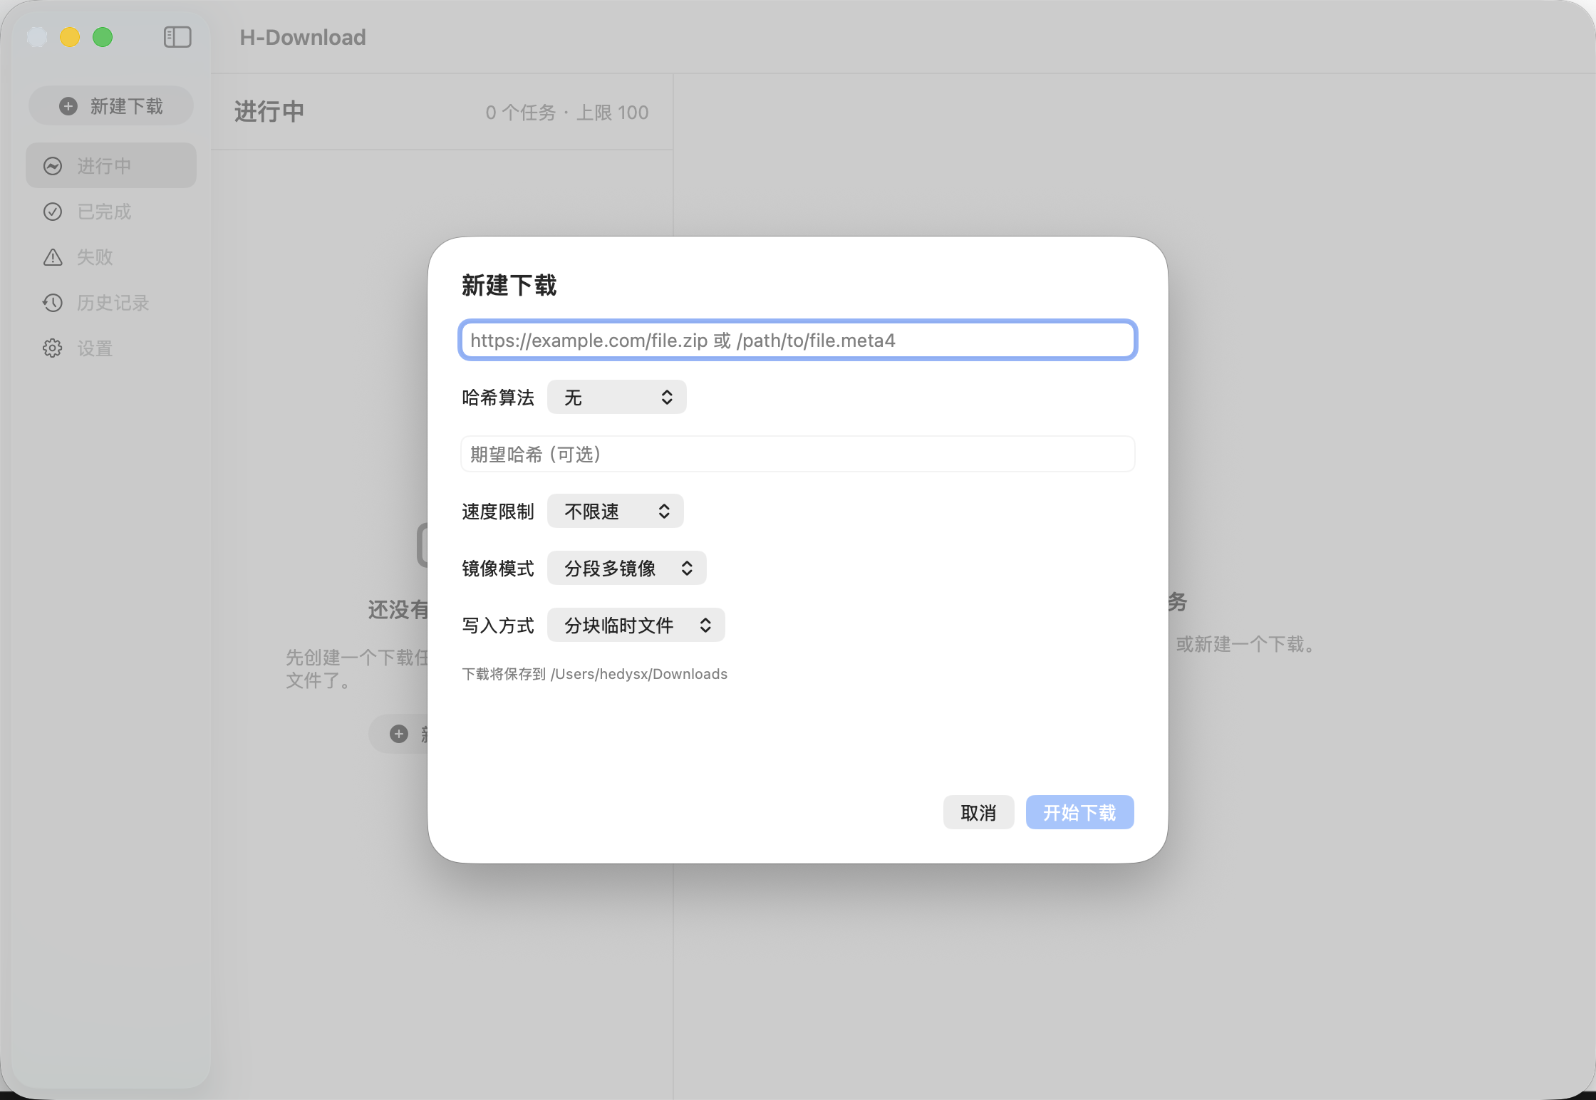The height and width of the screenshot is (1100, 1596).
Task: Open the 历史记录 sidebar section
Action: pos(113,303)
